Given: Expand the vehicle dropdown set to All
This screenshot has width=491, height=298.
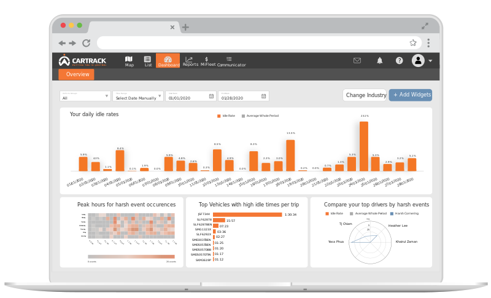Looking at the screenshot, I should [85, 96].
